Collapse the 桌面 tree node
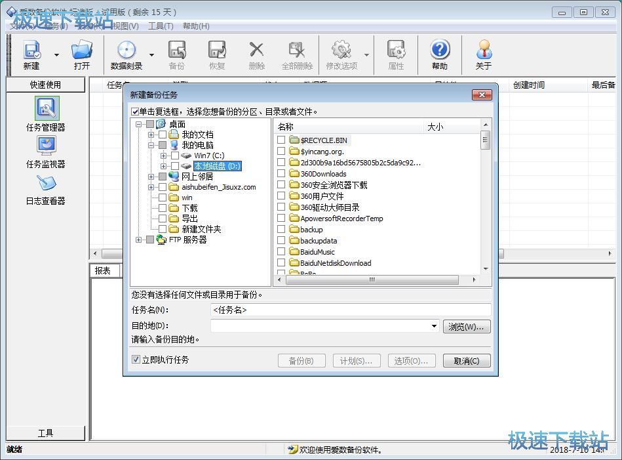Screen dimensions: 622x460 click(138, 124)
